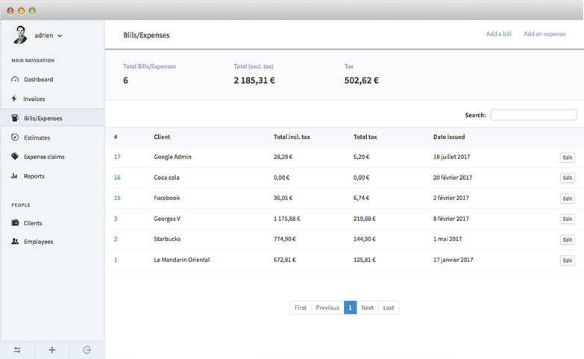
Task: Go to the Next page of results
Action: (x=367, y=308)
